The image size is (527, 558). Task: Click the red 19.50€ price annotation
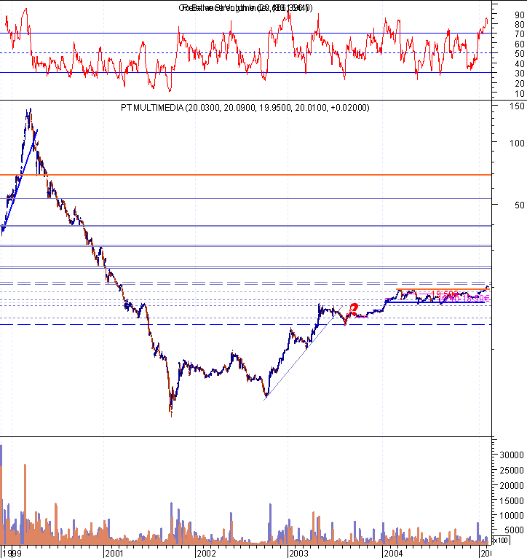[x=445, y=294]
